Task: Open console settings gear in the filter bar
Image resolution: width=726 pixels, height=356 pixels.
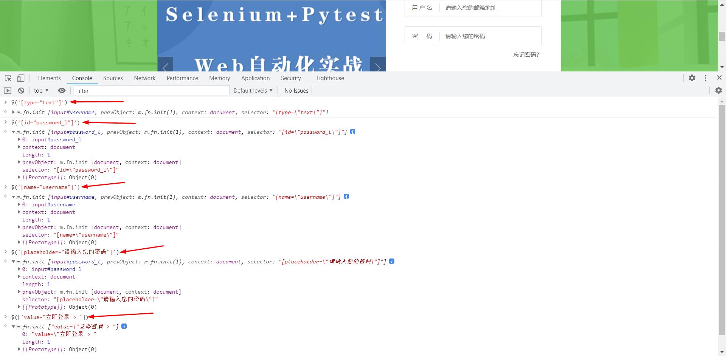Action: [x=718, y=90]
